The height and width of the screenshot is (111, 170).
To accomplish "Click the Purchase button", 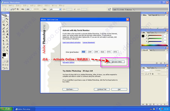I will (70, 89).
